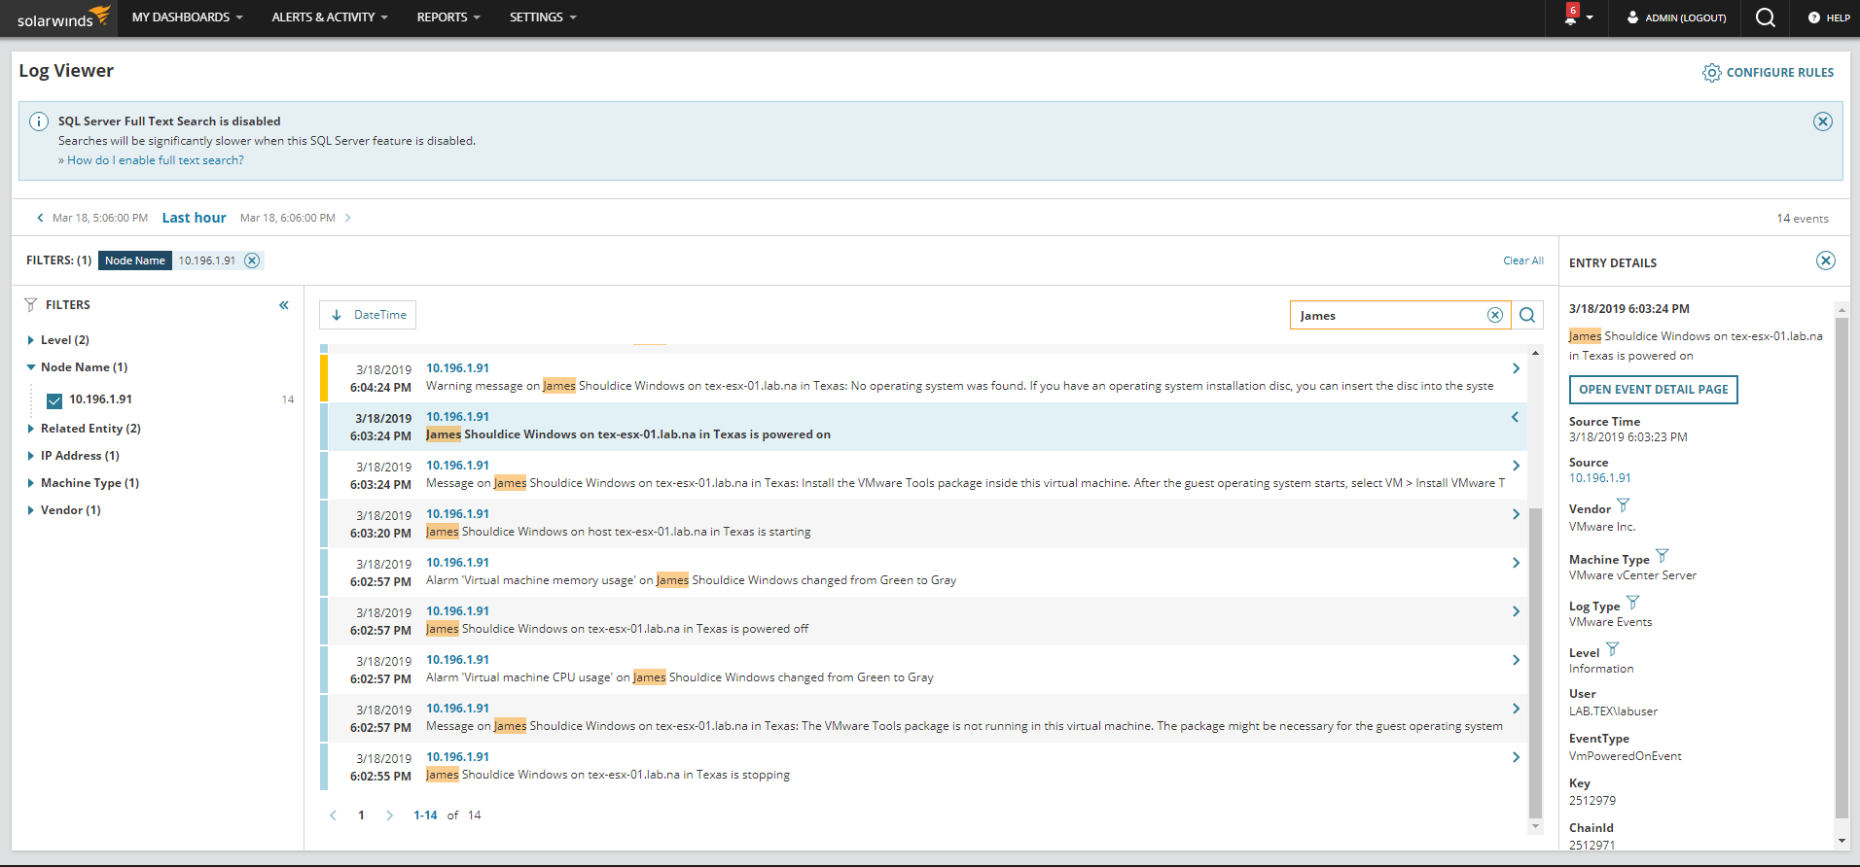Expand the 6:04:24 PM warning message entry

click(1516, 368)
